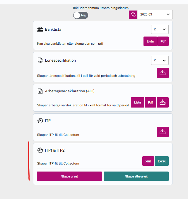Screen dimensions: 188x199
Task: Toggle Inkludera tomma utbetalningsdatum switch
Action: (81, 15)
